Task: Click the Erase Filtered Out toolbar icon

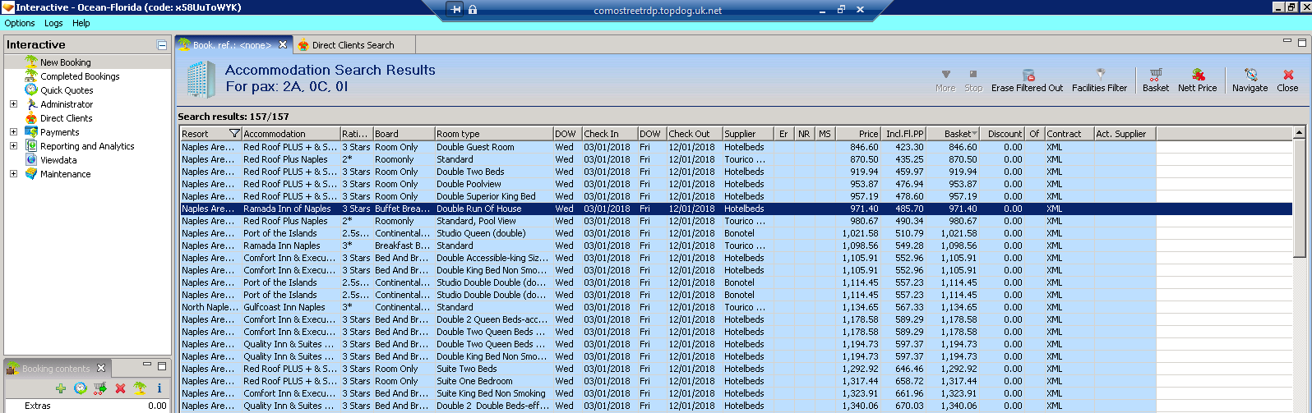Action: tap(1028, 75)
